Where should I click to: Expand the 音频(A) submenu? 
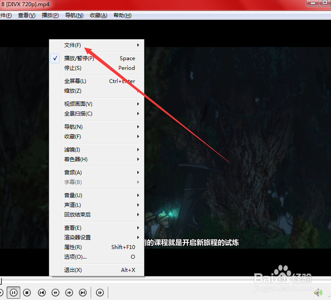97,173
